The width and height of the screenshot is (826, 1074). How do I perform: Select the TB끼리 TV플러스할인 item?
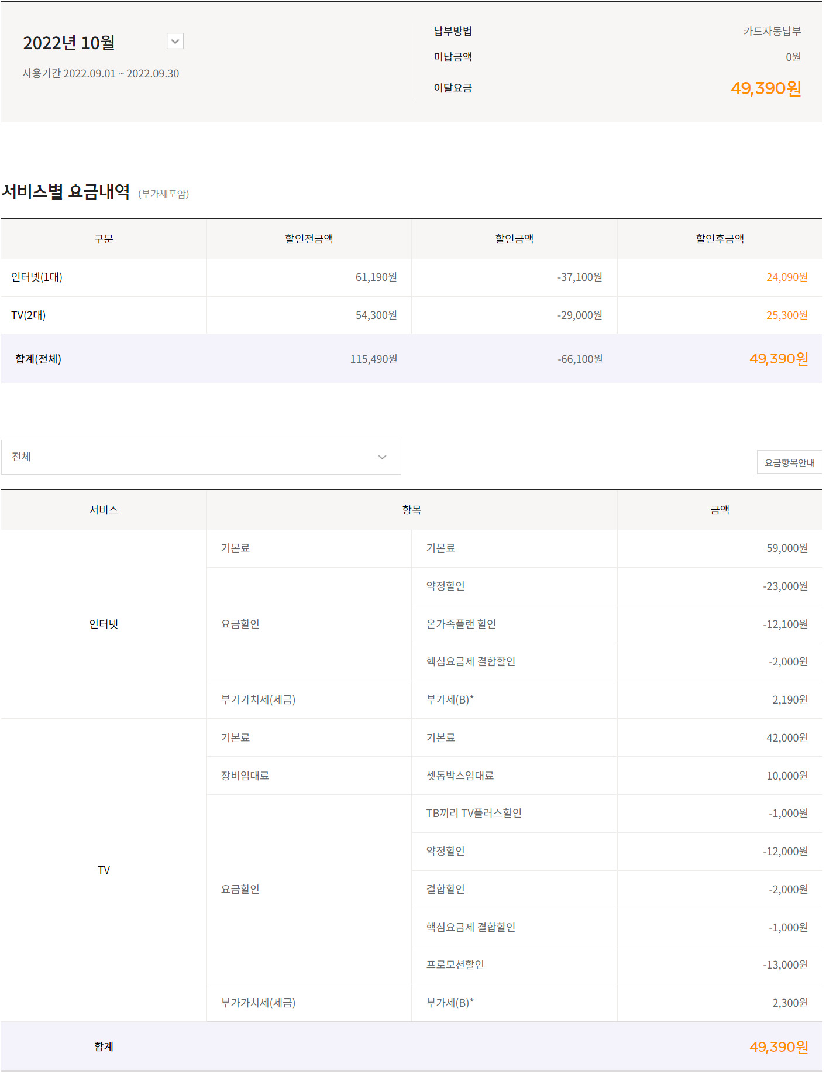click(474, 814)
